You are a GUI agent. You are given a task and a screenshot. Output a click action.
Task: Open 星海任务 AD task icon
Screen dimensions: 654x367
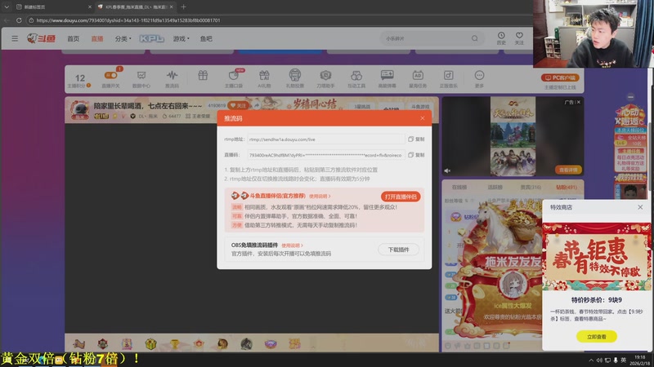click(418, 79)
